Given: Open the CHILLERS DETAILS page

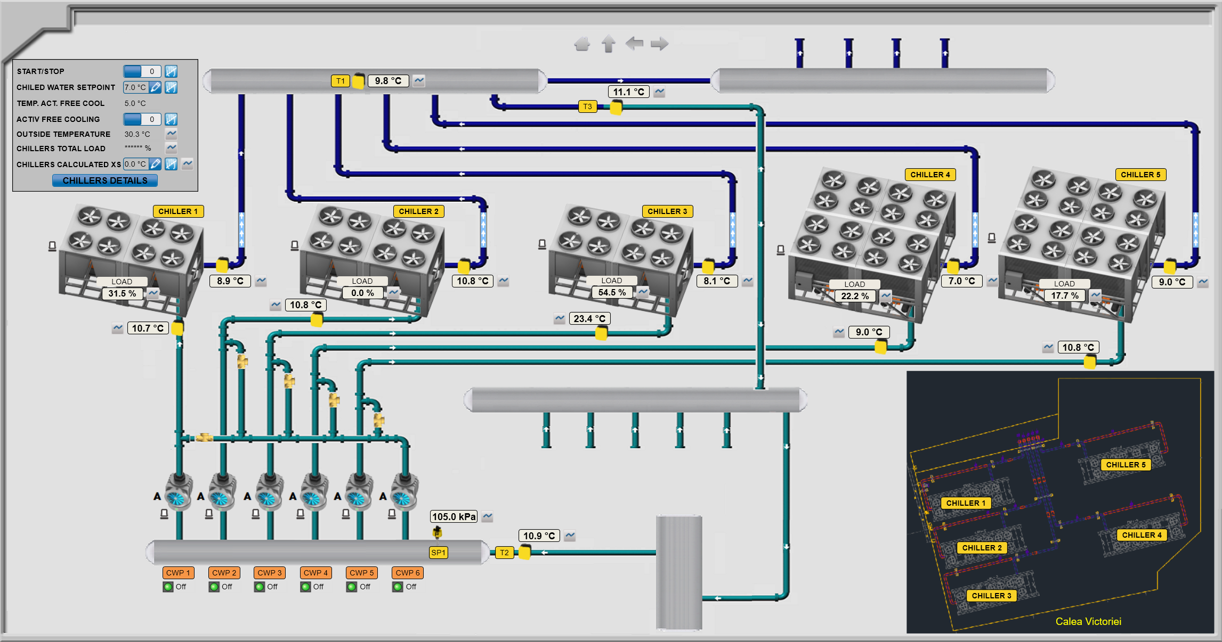Looking at the screenshot, I should 105,180.
